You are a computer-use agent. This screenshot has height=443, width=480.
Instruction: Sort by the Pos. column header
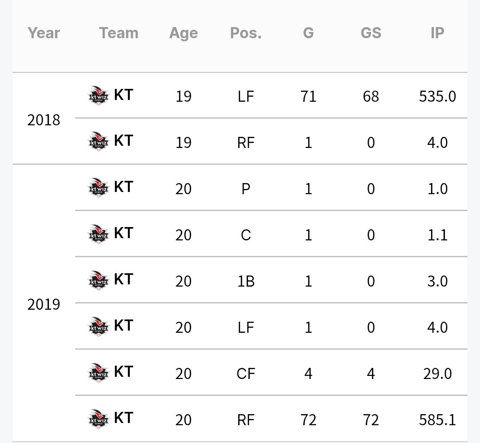(246, 33)
